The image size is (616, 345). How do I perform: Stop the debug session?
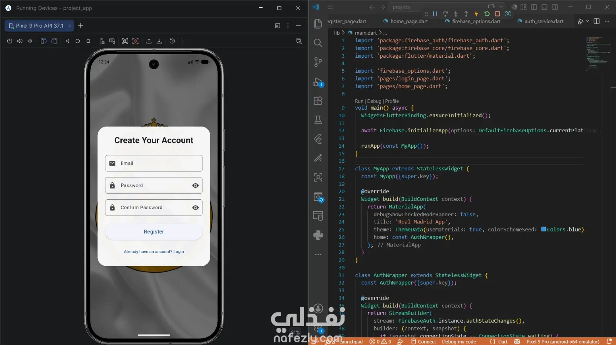point(497,14)
